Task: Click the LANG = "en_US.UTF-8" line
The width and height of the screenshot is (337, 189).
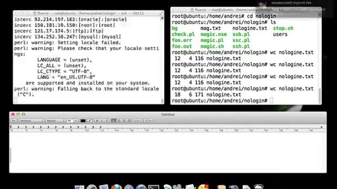Action: click(x=66, y=77)
